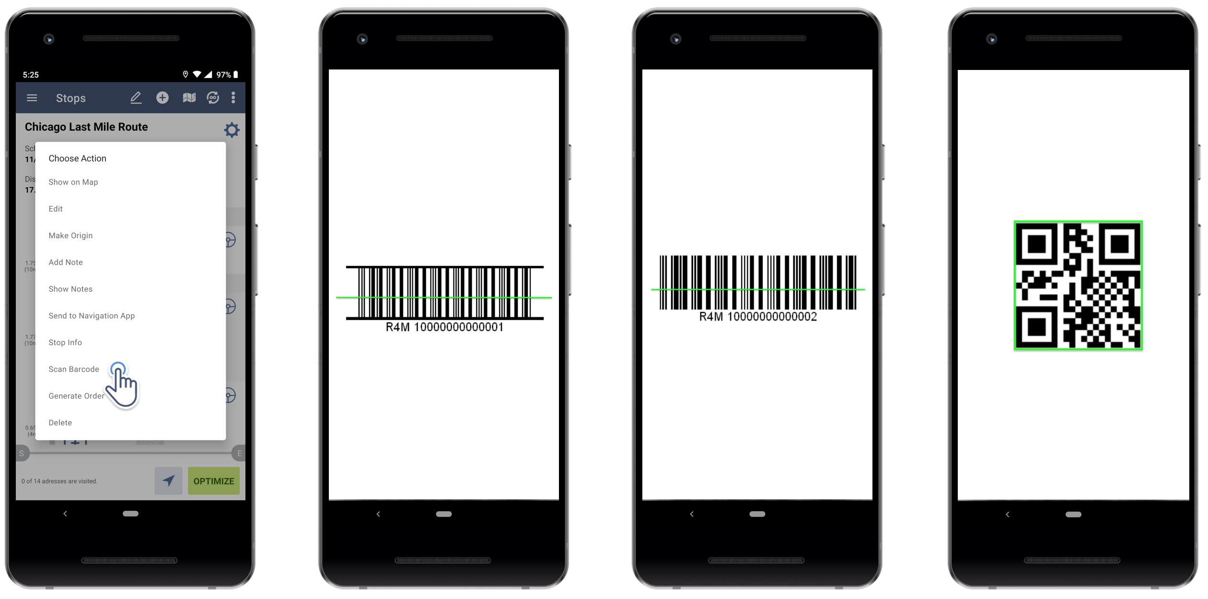Tap the Sync/refresh icon in toolbar
This screenshot has height=599, width=1208.
pos(213,98)
